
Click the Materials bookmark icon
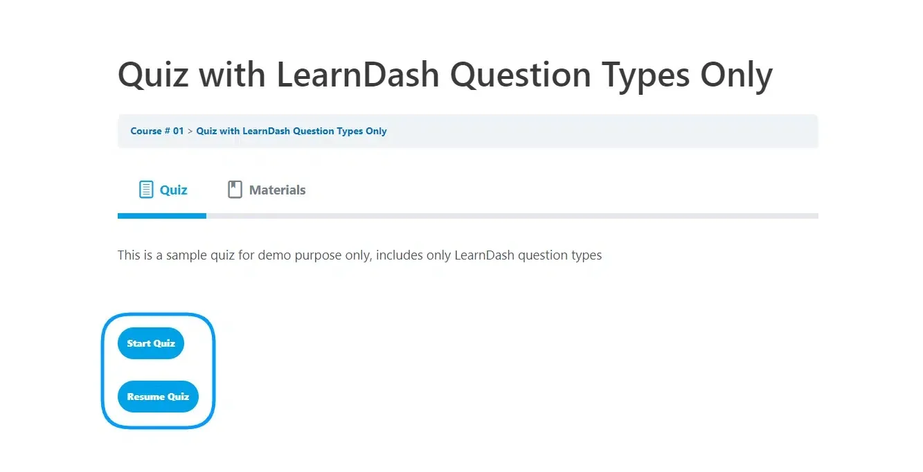[x=234, y=188]
